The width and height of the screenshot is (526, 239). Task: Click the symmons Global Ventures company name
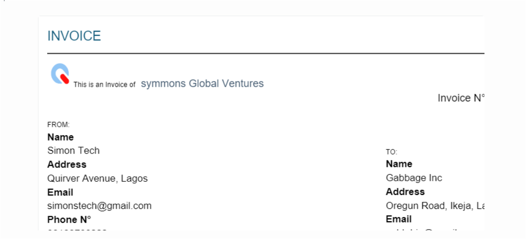[202, 83]
